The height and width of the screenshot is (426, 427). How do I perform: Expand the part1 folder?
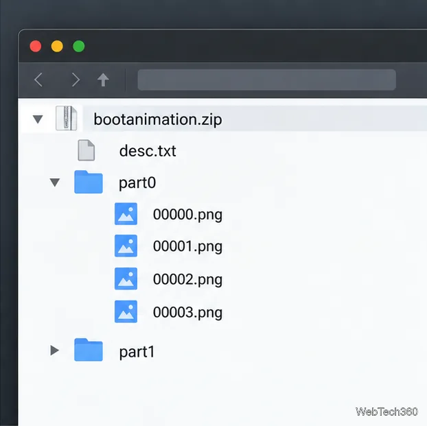(x=55, y=351)
